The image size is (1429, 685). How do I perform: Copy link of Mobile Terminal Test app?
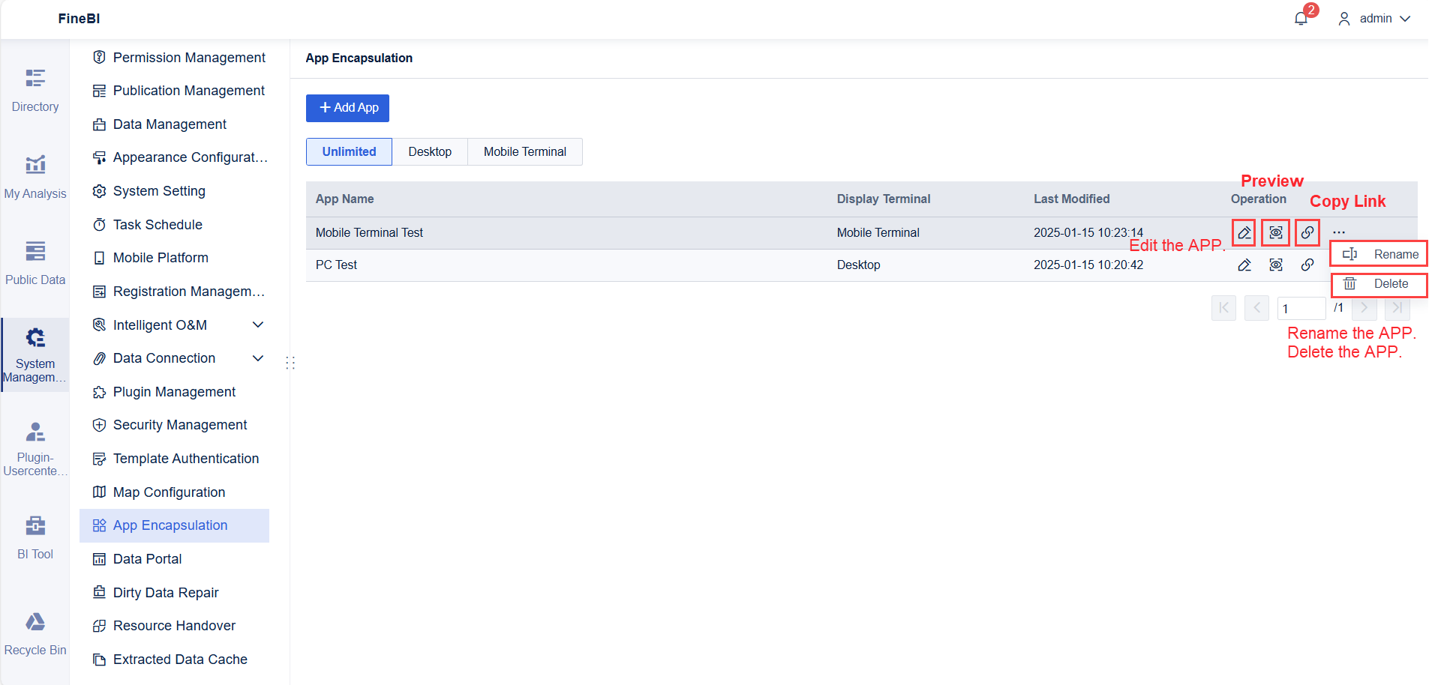[x=1307, y=233]
